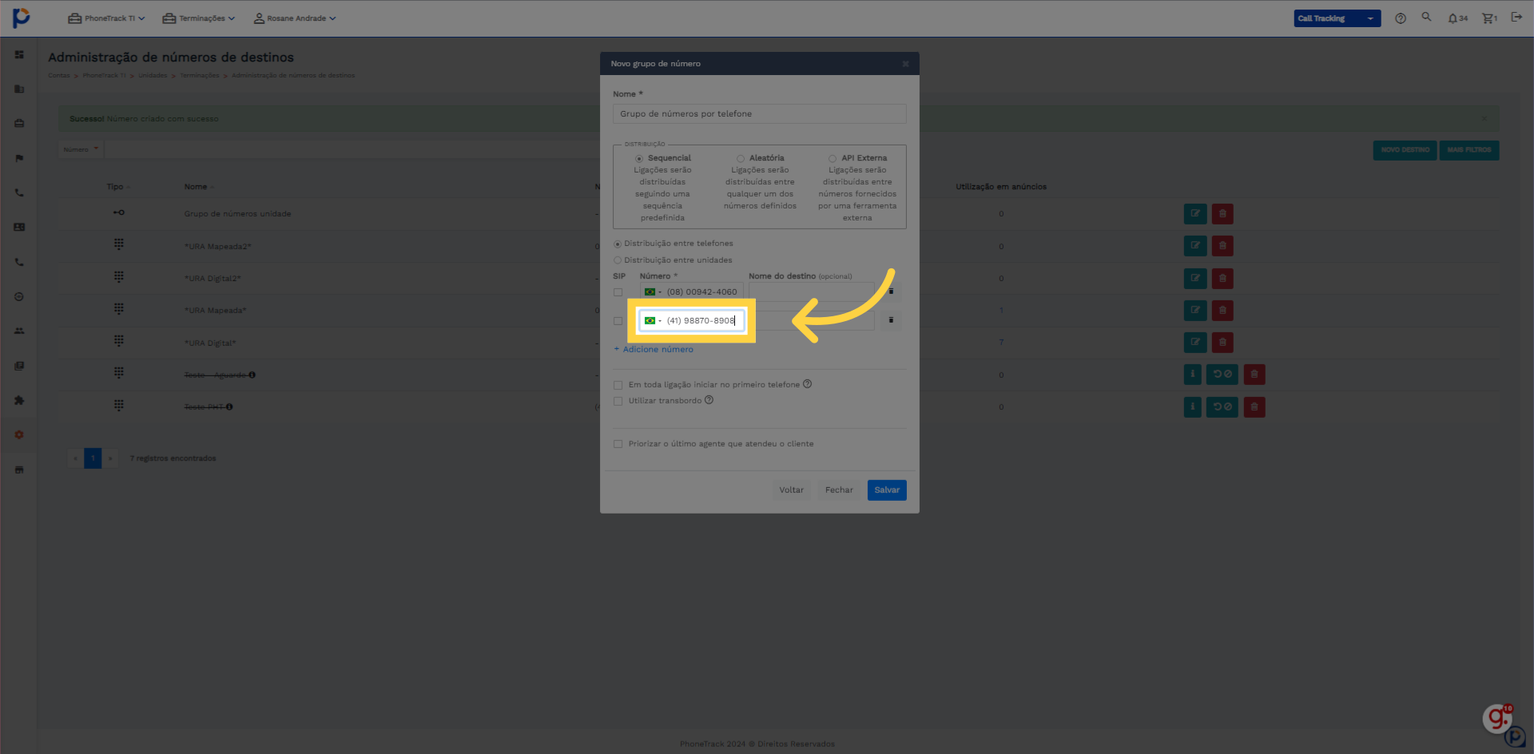1534x754 pixels.
Task: Edit the Nome field of group
Action: 760,113
